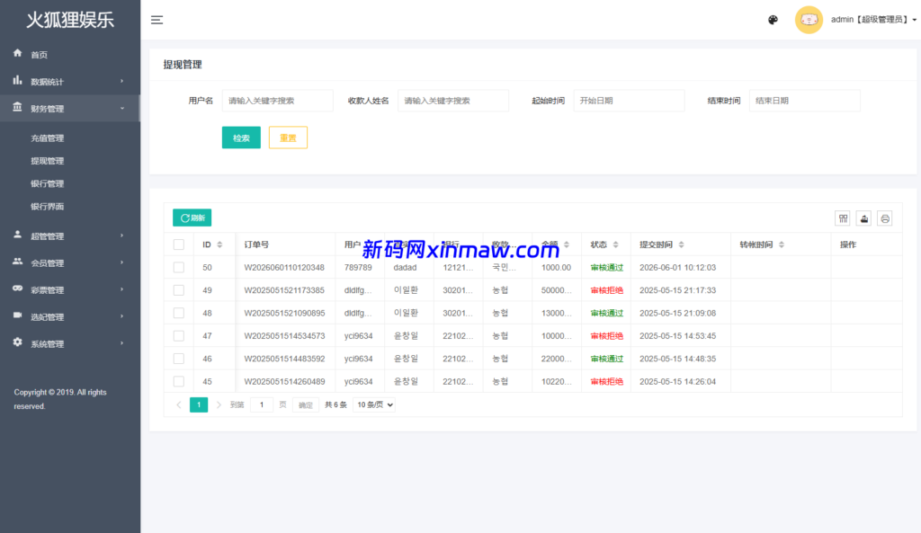Image resolution: width=921 pixels, height=533 pixels.
Task: Open 银行界面 submenu item
Action: (x=48, y=207)
